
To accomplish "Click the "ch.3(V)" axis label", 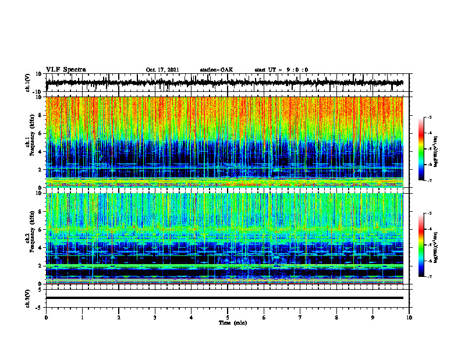I will click(x=28, y=298).
